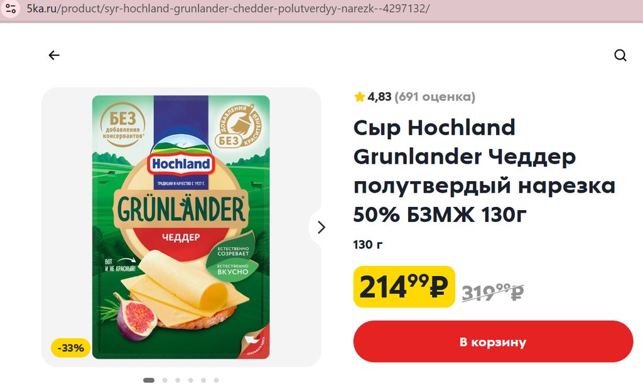Open the 691 оценка reviews link
Viewport: 643px width, 387px height.
435,97
